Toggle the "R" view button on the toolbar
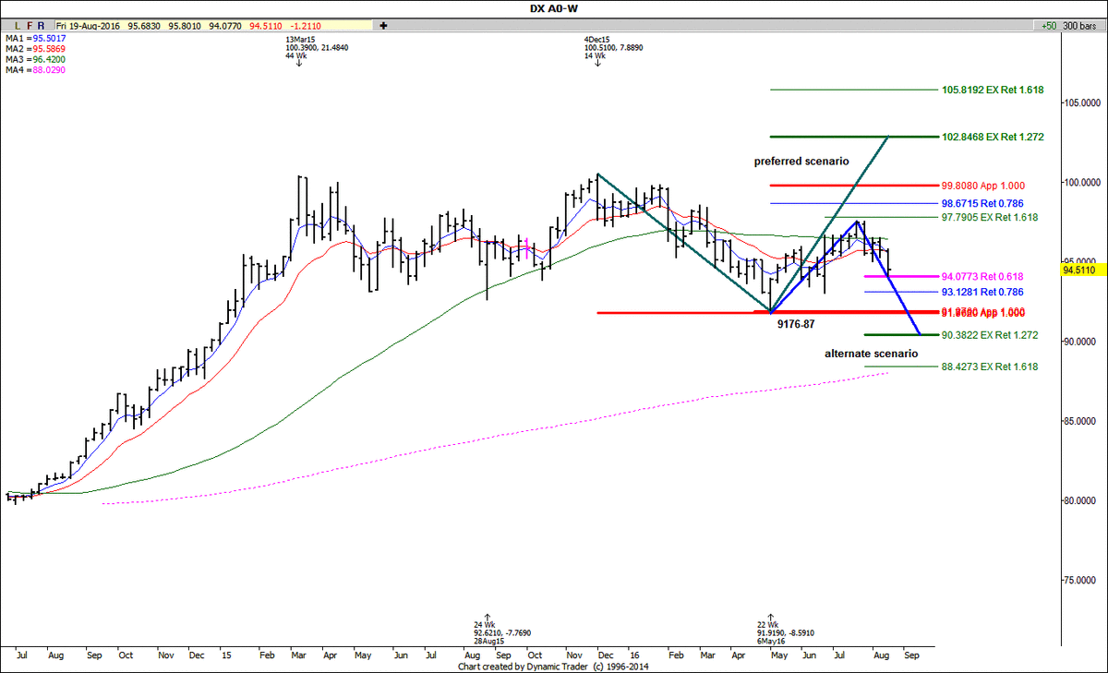The width and height of the screenshot is (1108, 673). (x=41, y=24)
